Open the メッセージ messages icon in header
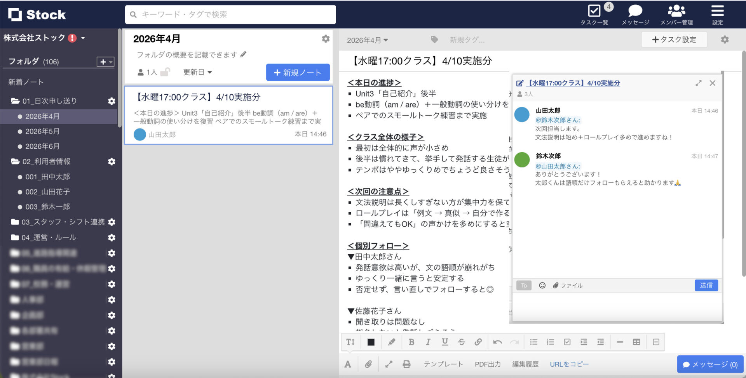This screenshot has width=746, height=378. coord(635,12)
